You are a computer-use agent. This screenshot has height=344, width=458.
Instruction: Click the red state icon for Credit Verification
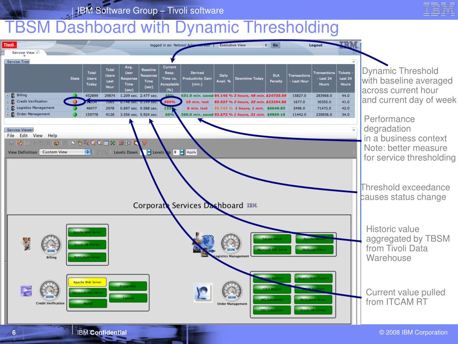[x=75, y=102]
